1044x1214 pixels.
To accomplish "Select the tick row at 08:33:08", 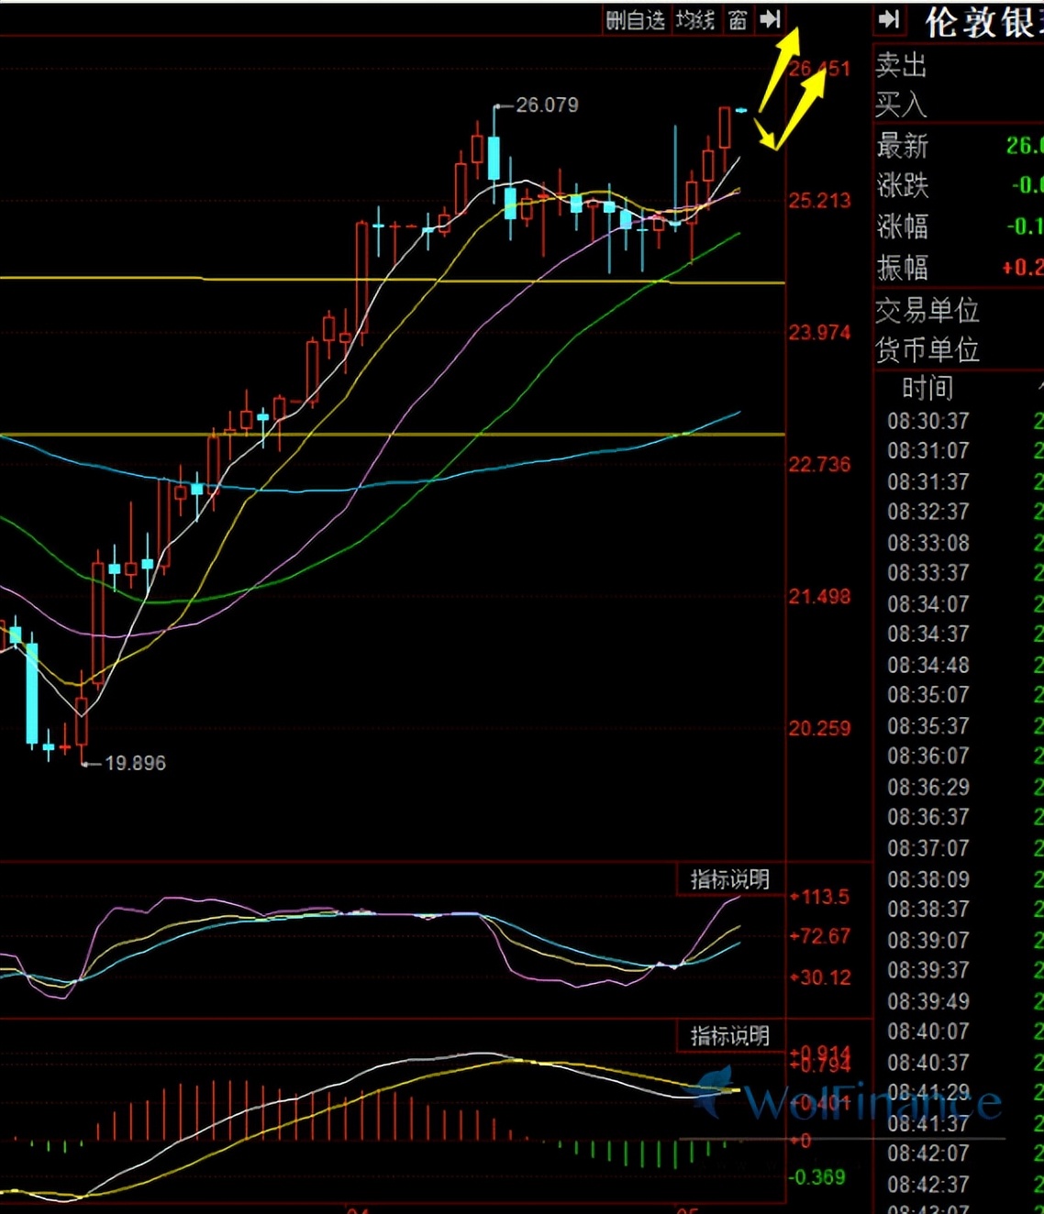I will 963,542.
